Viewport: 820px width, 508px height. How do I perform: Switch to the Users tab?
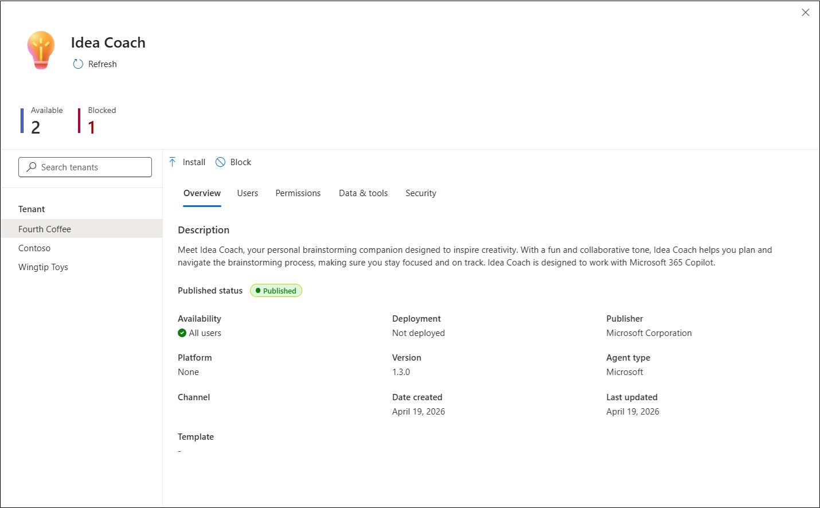[x=248, y=193]
